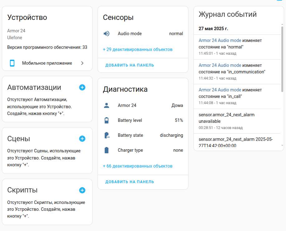Click the Battery state discharging icon
286x231 pixels.
(x=107, y=135)
